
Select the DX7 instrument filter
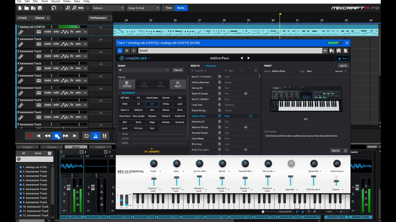click(152, 104)
